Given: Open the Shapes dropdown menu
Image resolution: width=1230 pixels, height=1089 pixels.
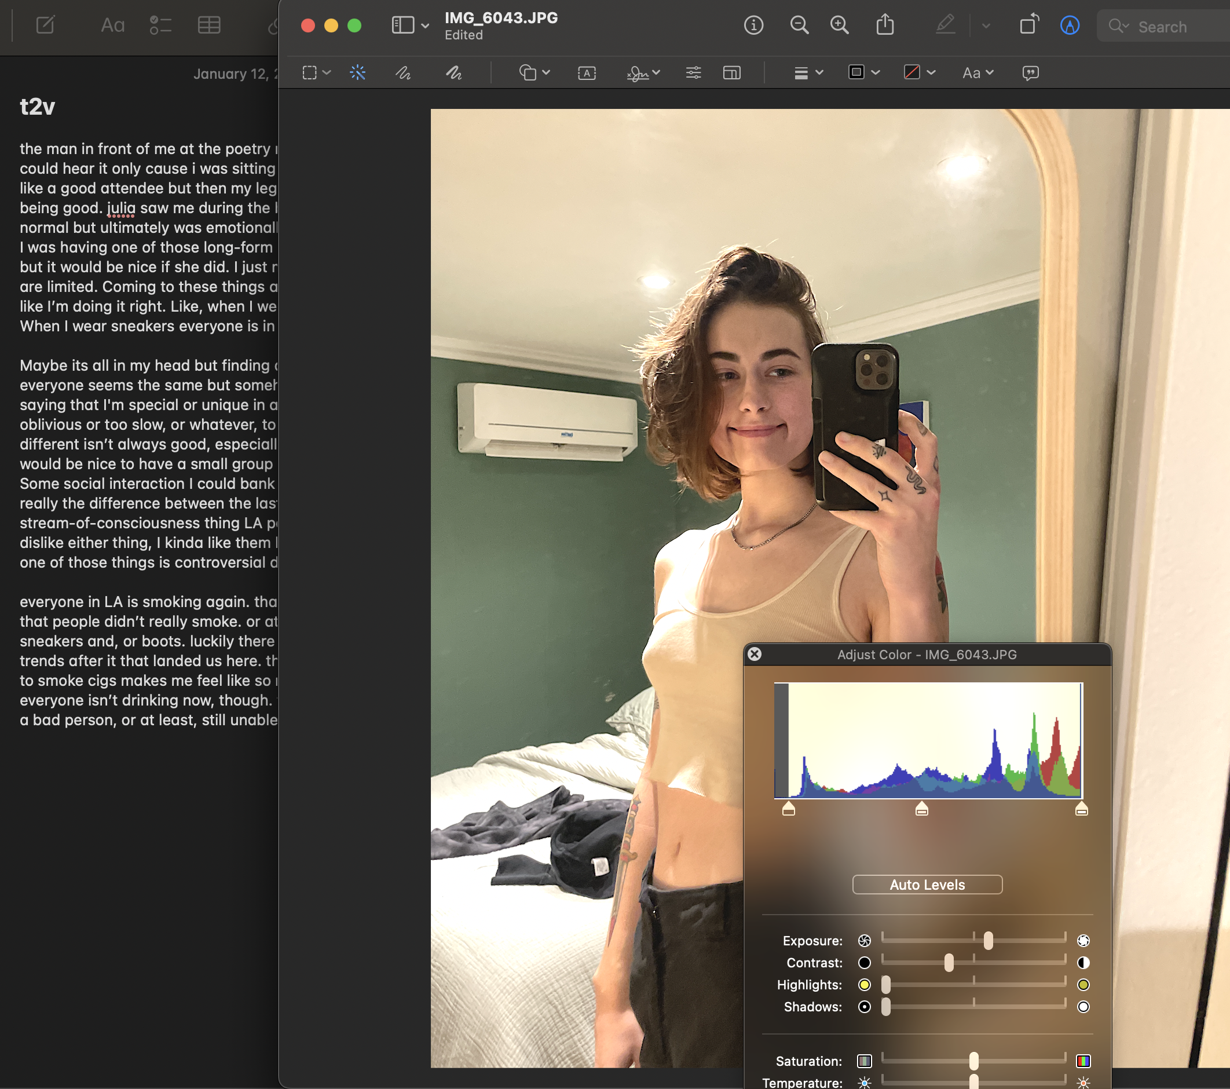Looking at the screenshot, I should tap(535, 73).
